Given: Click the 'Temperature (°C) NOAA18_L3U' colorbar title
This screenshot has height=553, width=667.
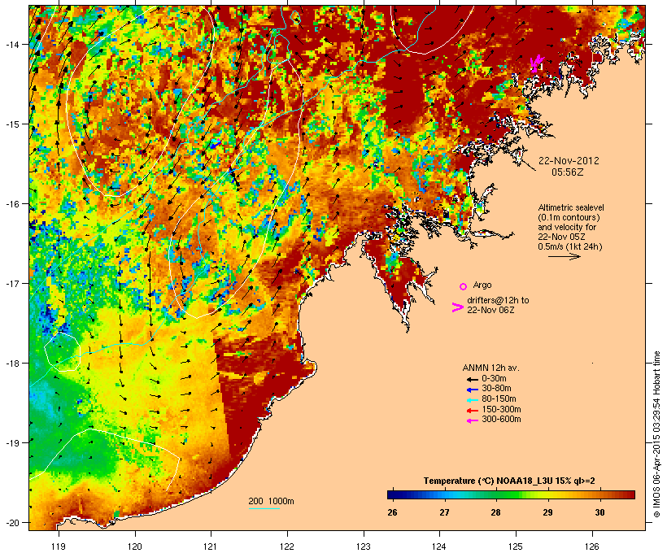Looking at the screenshot, I should coord(488,481).
